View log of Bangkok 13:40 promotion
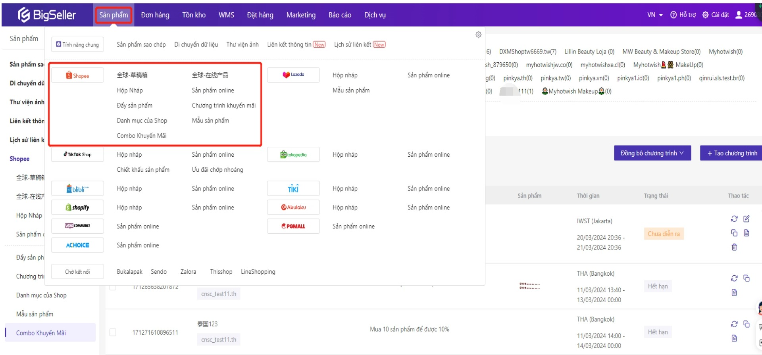Screen dimensions: 762x355 click(734, 292)
